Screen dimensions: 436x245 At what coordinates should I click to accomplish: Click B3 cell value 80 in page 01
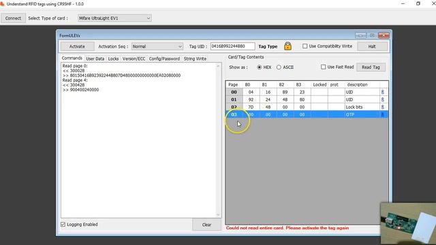click(x=302, y=99)
